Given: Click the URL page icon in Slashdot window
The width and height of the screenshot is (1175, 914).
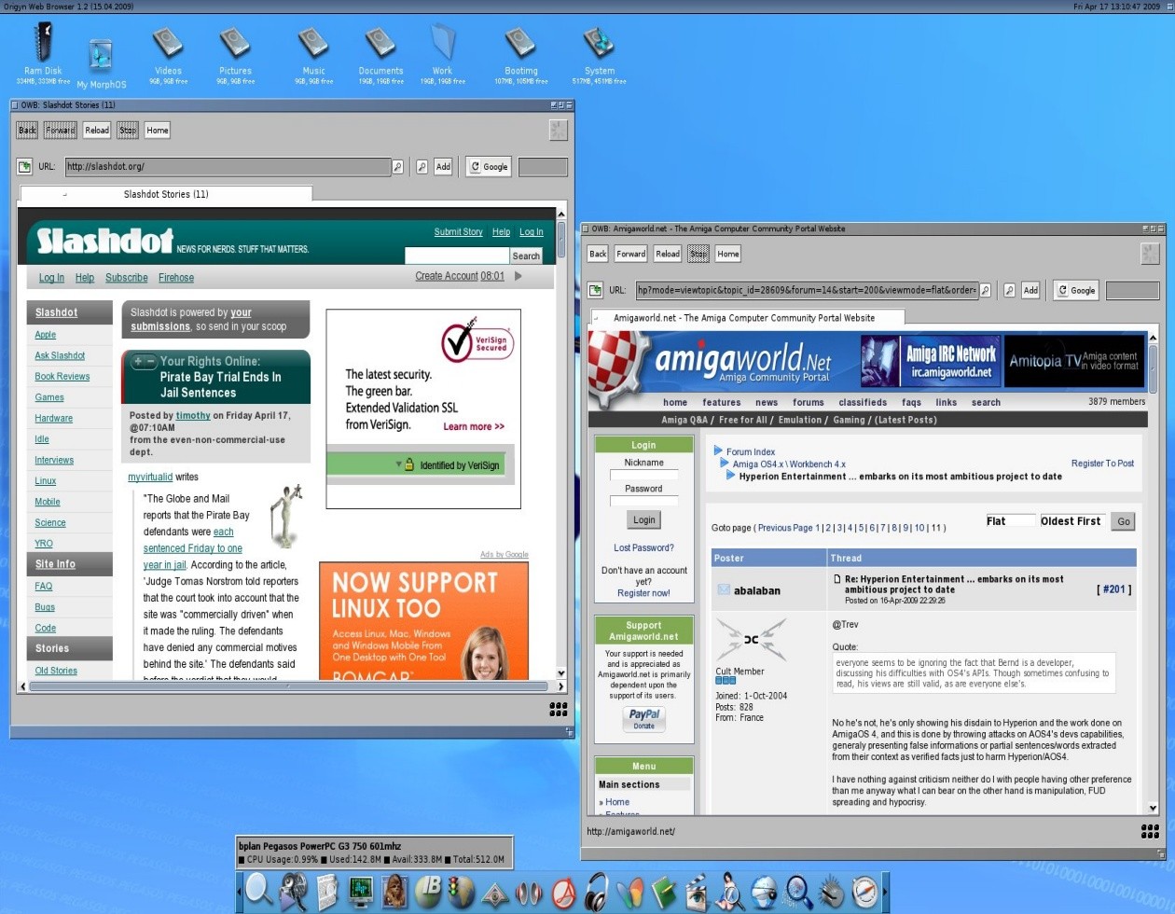Looking at the screenshot, I should coord(25,167).
